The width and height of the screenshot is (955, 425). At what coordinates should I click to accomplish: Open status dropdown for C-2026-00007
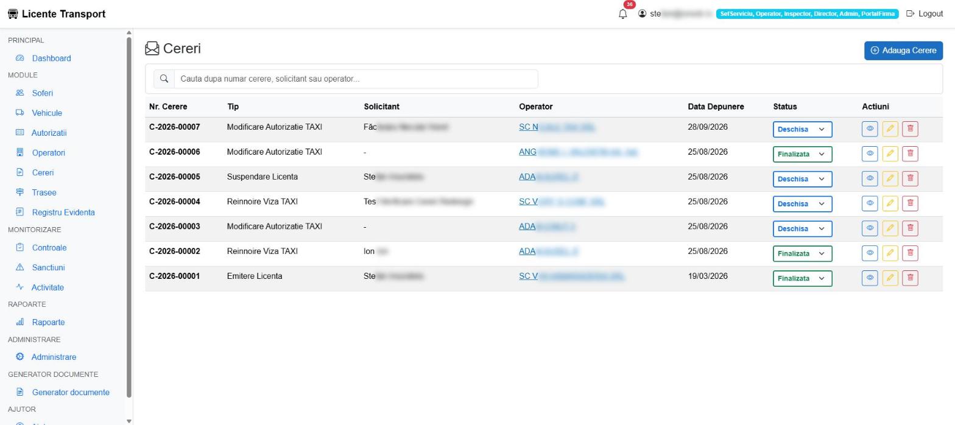(802, 129)
